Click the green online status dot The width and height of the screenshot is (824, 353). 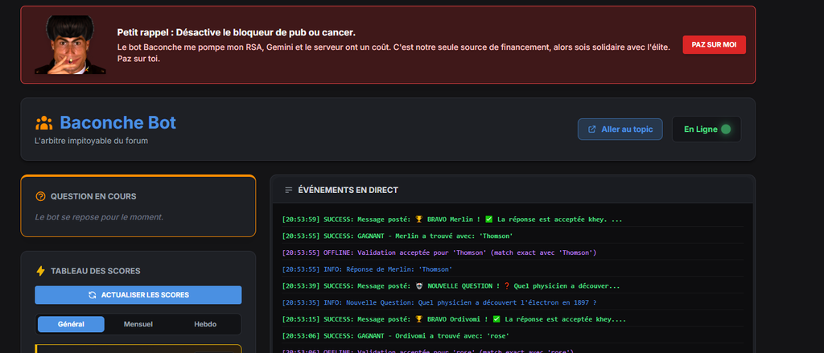[726, 129]
